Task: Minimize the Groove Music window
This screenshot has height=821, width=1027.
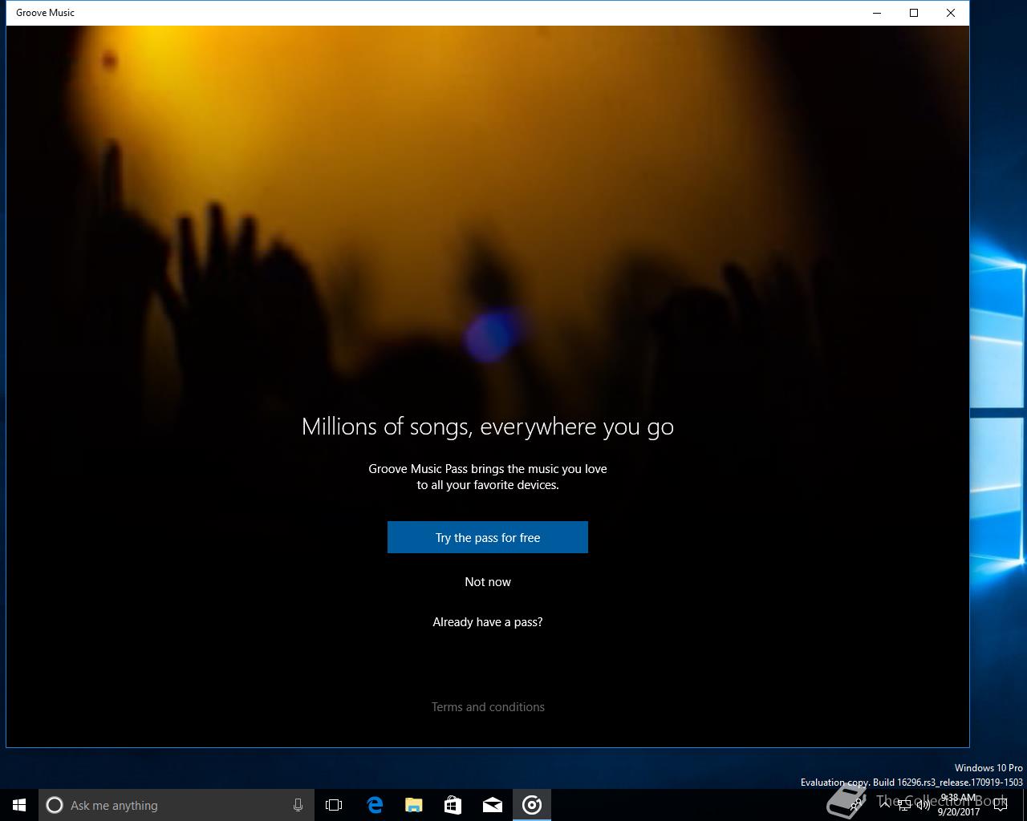Action: 877,13
